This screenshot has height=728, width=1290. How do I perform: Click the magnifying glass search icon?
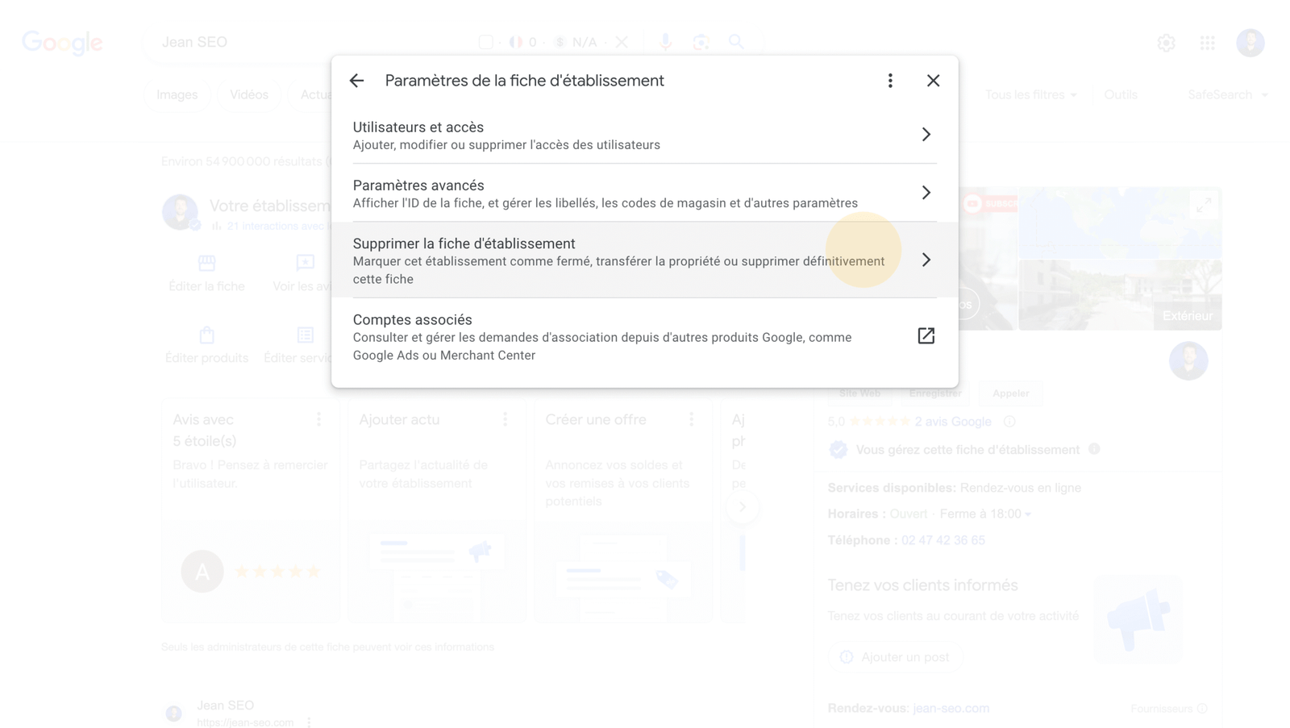point(736,41)
